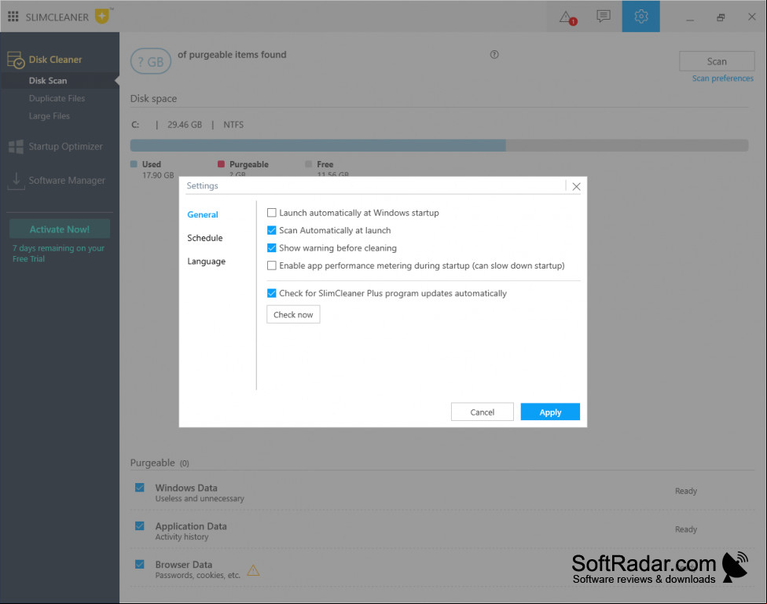
Task: Click the Software Manager download icon
Action: click(x=17, y=181)
